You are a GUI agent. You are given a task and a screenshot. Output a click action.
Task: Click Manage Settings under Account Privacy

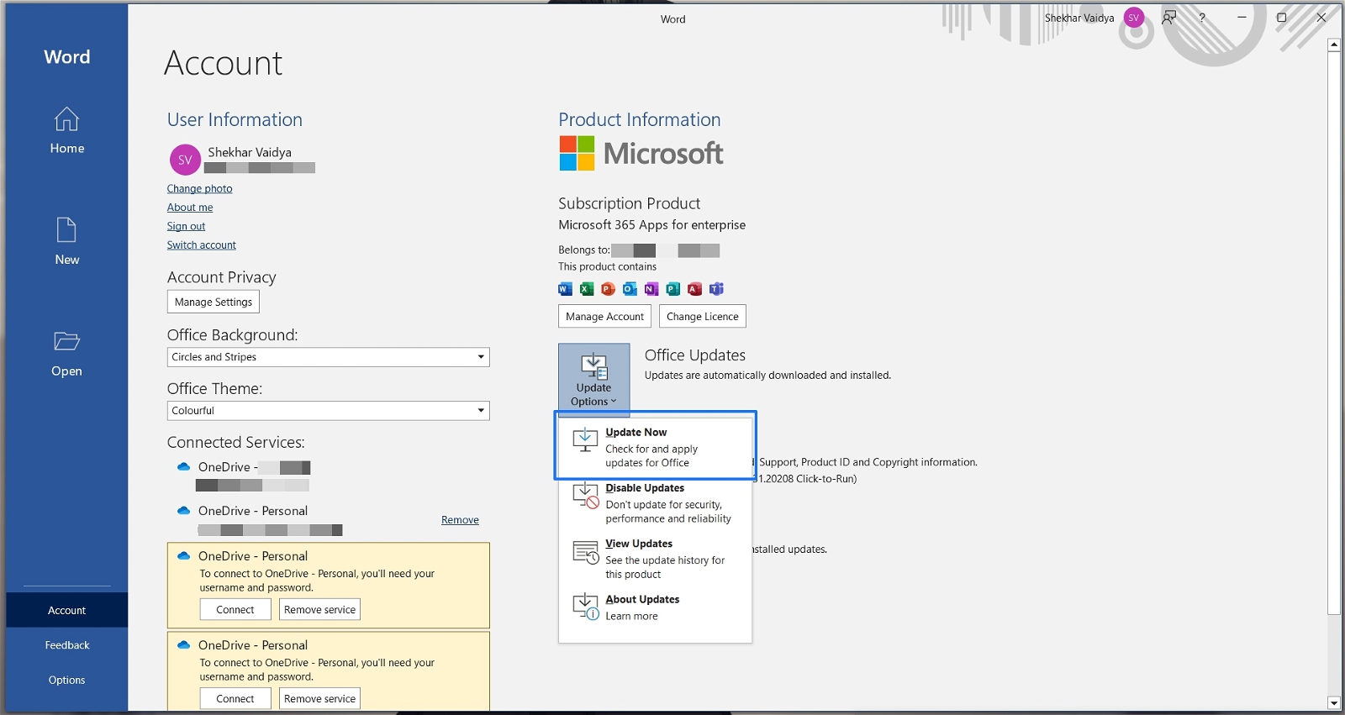click(x=214, y=302)
